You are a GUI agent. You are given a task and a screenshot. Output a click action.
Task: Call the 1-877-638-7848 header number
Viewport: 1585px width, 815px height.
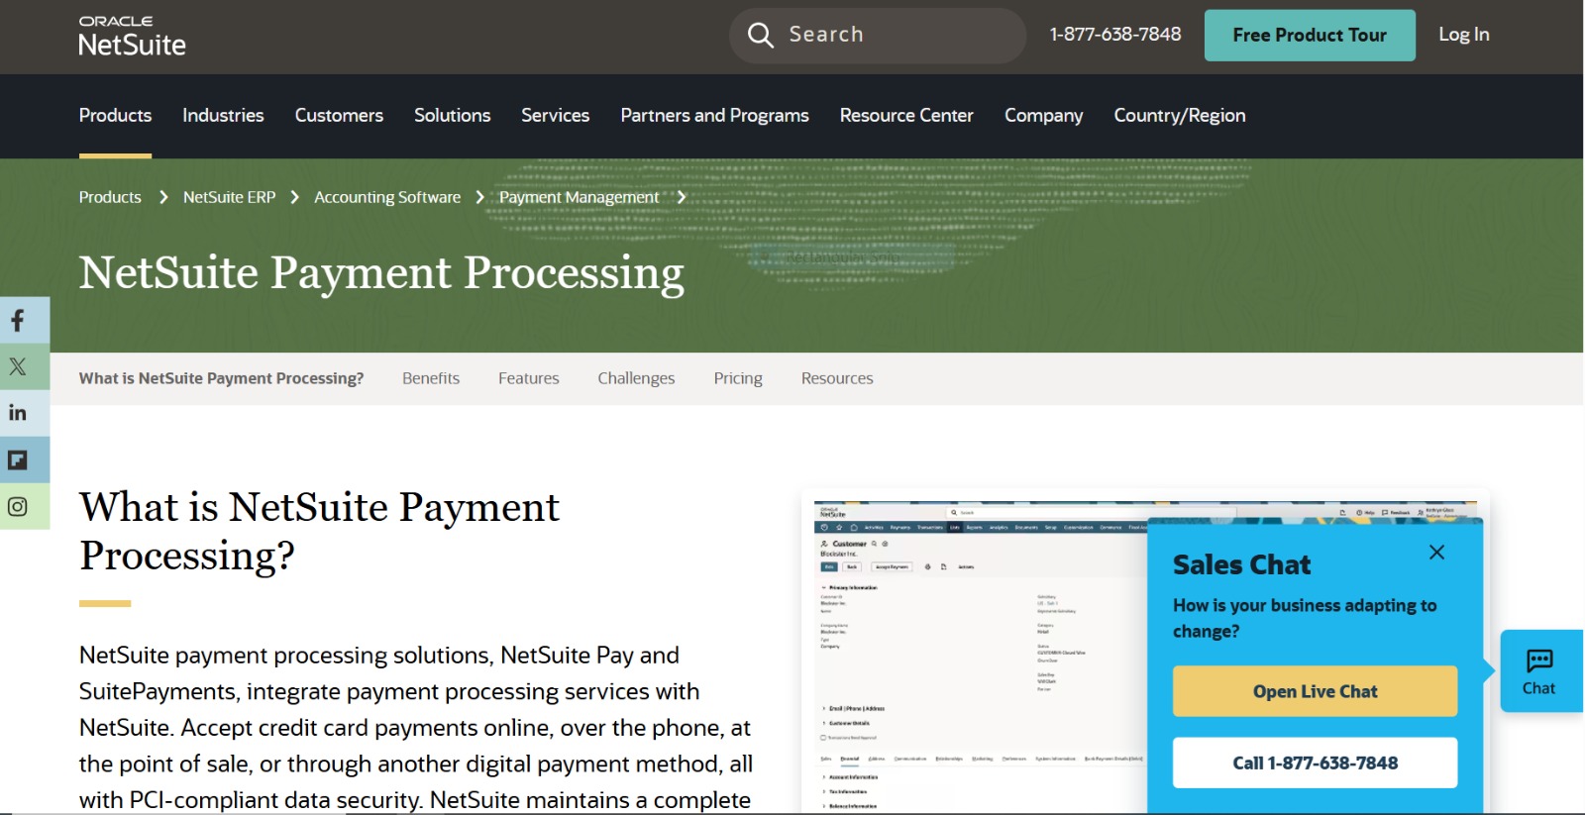pos(1115,35)
